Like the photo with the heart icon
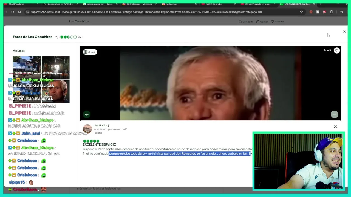This screenshot has height=197, width=351. point(337,50)
